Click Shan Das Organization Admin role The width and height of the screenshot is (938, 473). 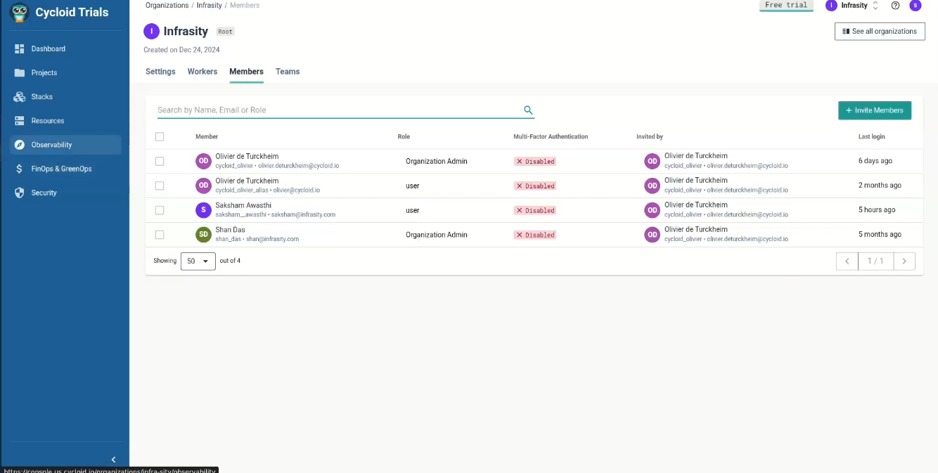click(x=437, y=235)
